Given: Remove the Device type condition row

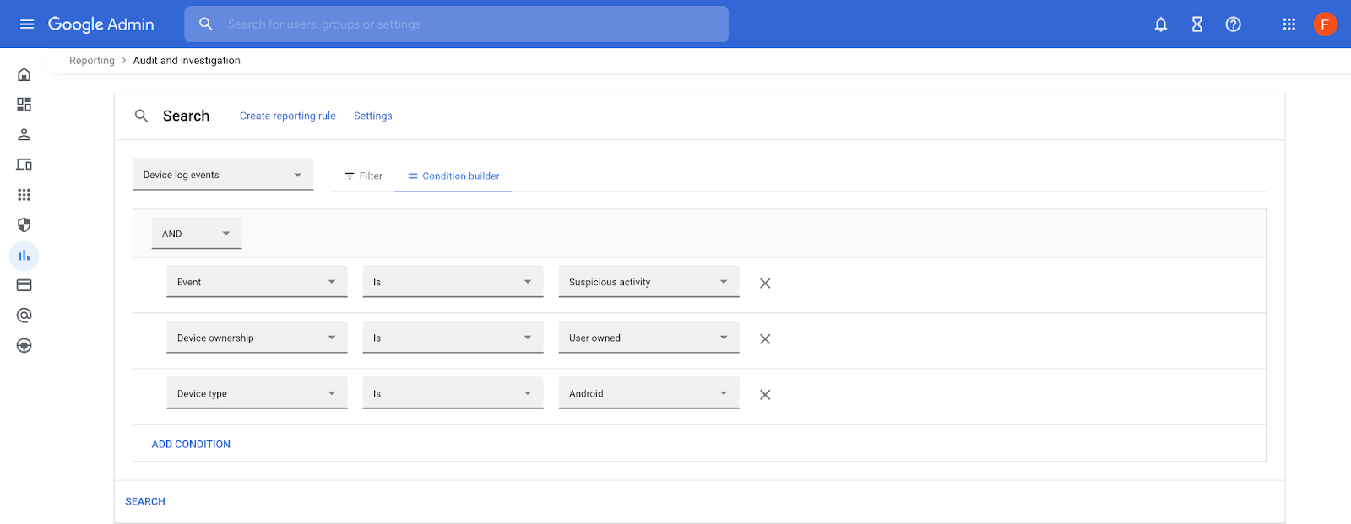Looking at the screenshot, I should [765, 395].
